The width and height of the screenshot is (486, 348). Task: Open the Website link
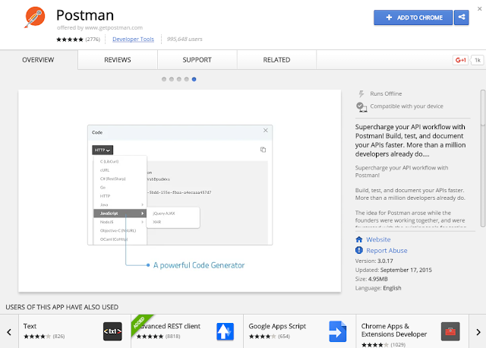[378, 239]
